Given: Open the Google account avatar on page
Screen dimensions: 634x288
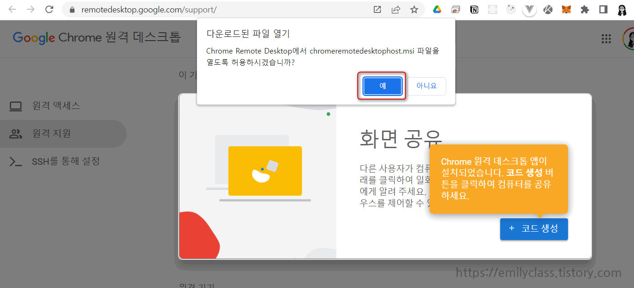Looking at the screenshot, I should coord(629,39).
